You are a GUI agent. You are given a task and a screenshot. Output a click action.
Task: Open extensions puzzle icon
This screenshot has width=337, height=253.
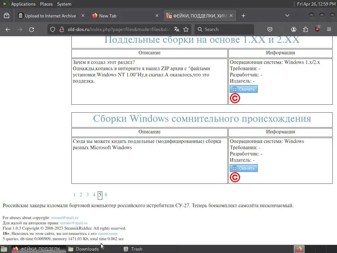click(305, 29)
